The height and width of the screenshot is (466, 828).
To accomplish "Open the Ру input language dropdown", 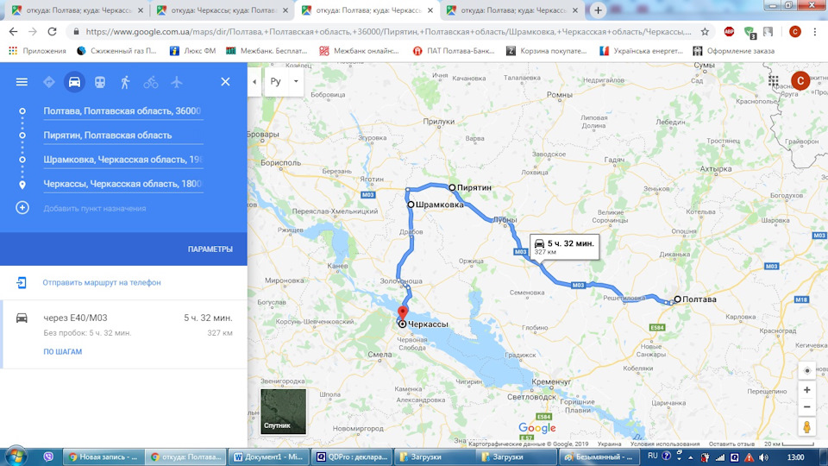I will tap(284, 82).
